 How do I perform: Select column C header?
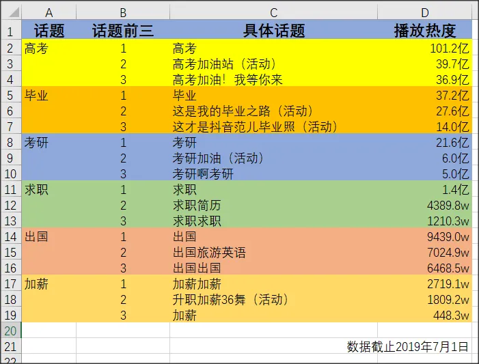pyautogui.click(x=274, y=13)
